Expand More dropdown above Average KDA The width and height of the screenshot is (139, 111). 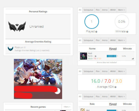point(121,71)
